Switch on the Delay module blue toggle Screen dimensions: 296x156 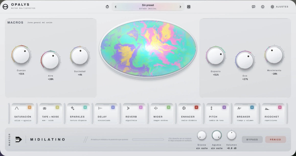113,107
